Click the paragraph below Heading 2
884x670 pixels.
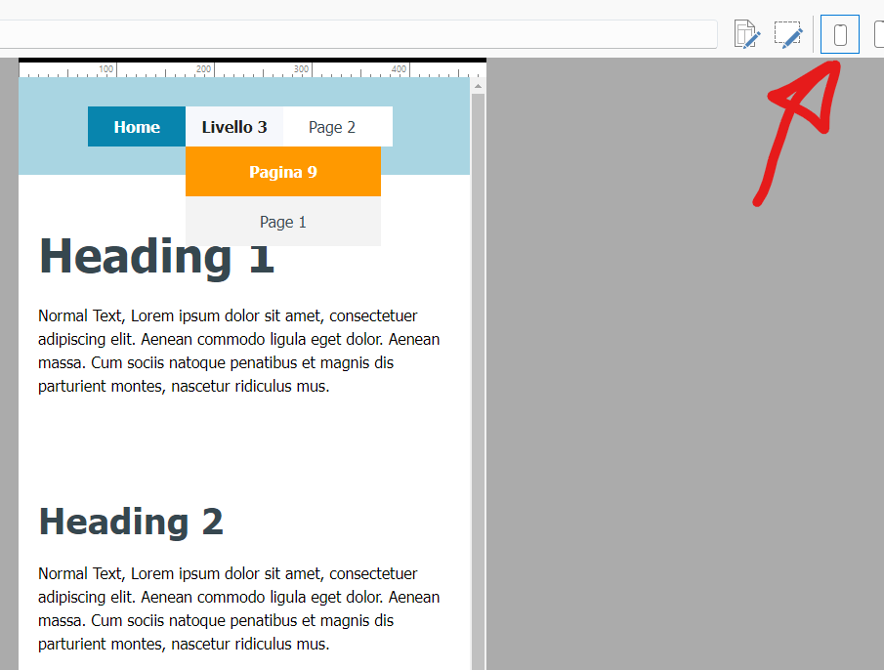(x=239, y=608)
